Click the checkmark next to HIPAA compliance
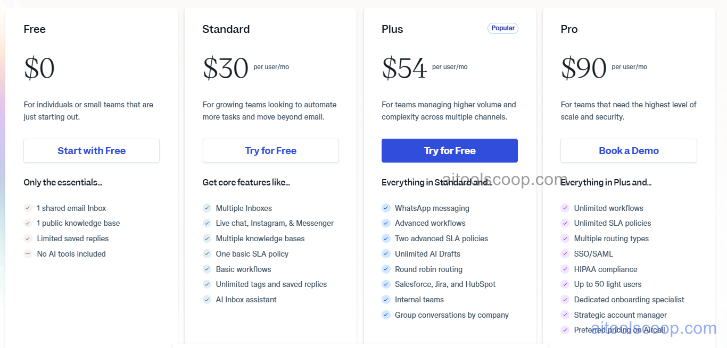Screen dimensions: 727x348 565,269
